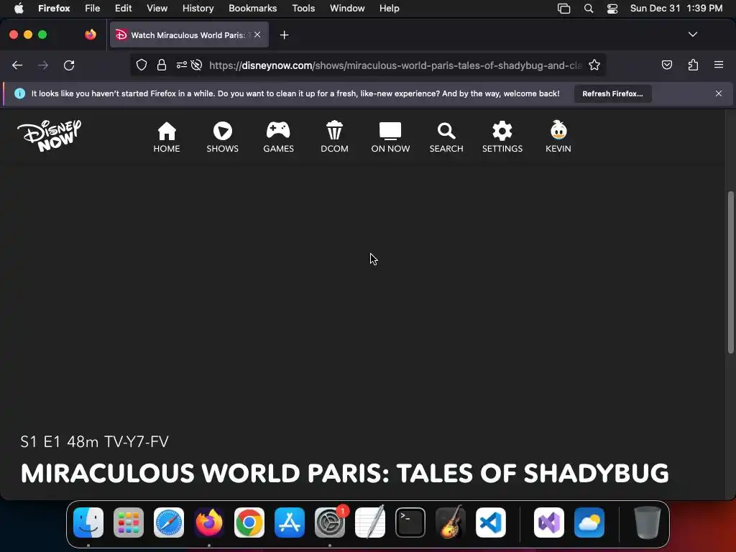The image size is (736, 552).
Task: Open Launchpad from the Dock
Action: click(129, 523)
